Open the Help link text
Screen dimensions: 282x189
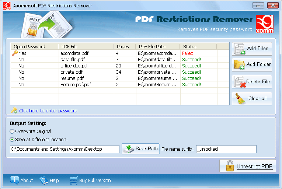click(x=54, y=181)
